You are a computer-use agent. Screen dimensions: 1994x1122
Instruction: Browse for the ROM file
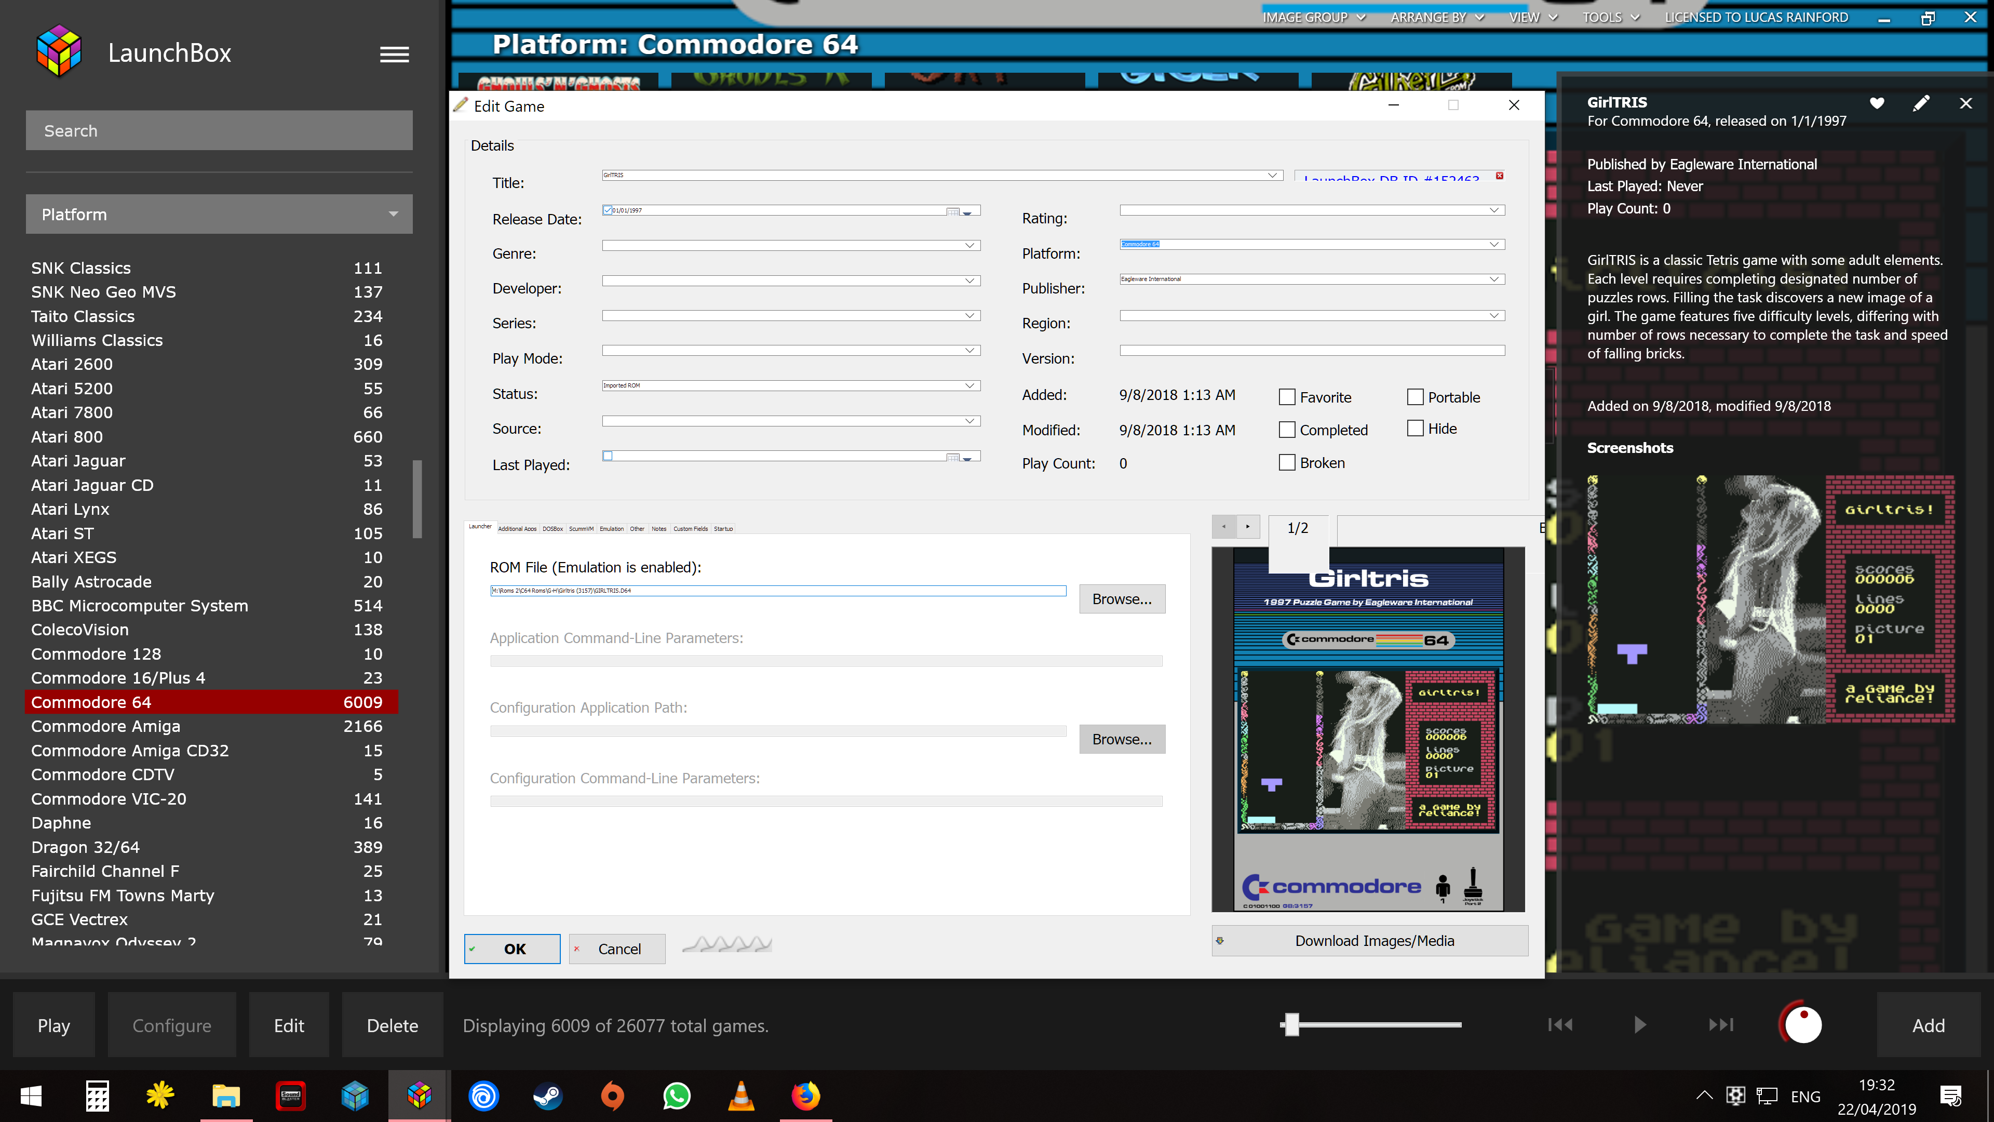[1122, 598]
